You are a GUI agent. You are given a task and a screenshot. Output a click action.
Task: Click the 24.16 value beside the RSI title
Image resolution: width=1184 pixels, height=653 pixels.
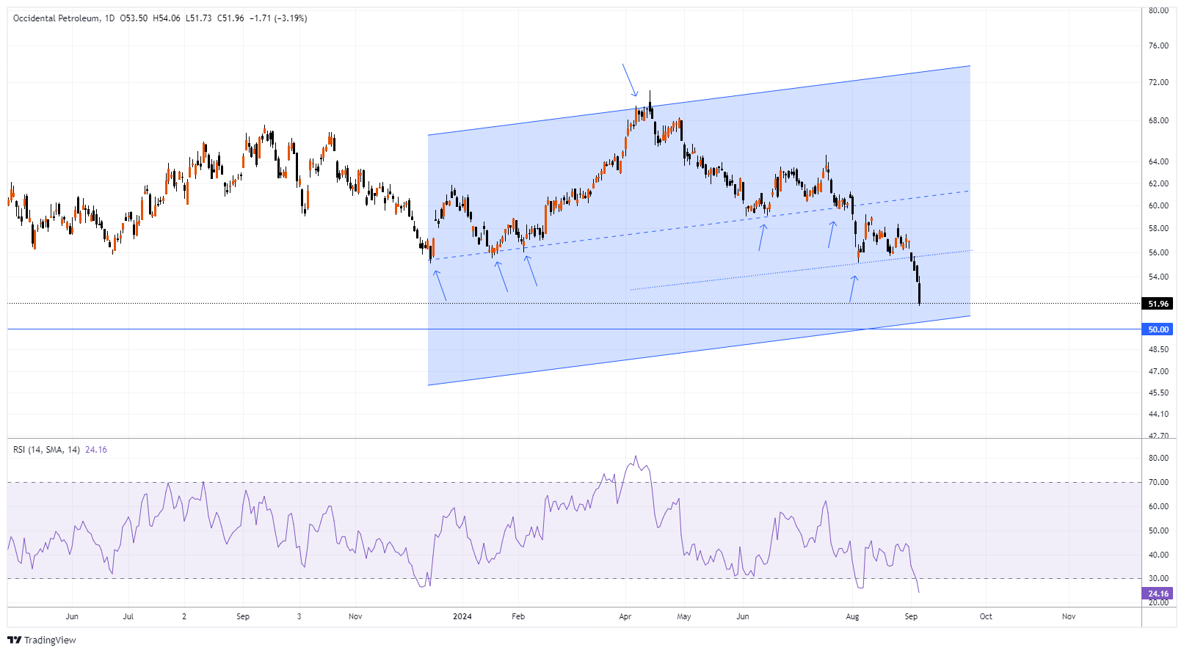(96, 450)
